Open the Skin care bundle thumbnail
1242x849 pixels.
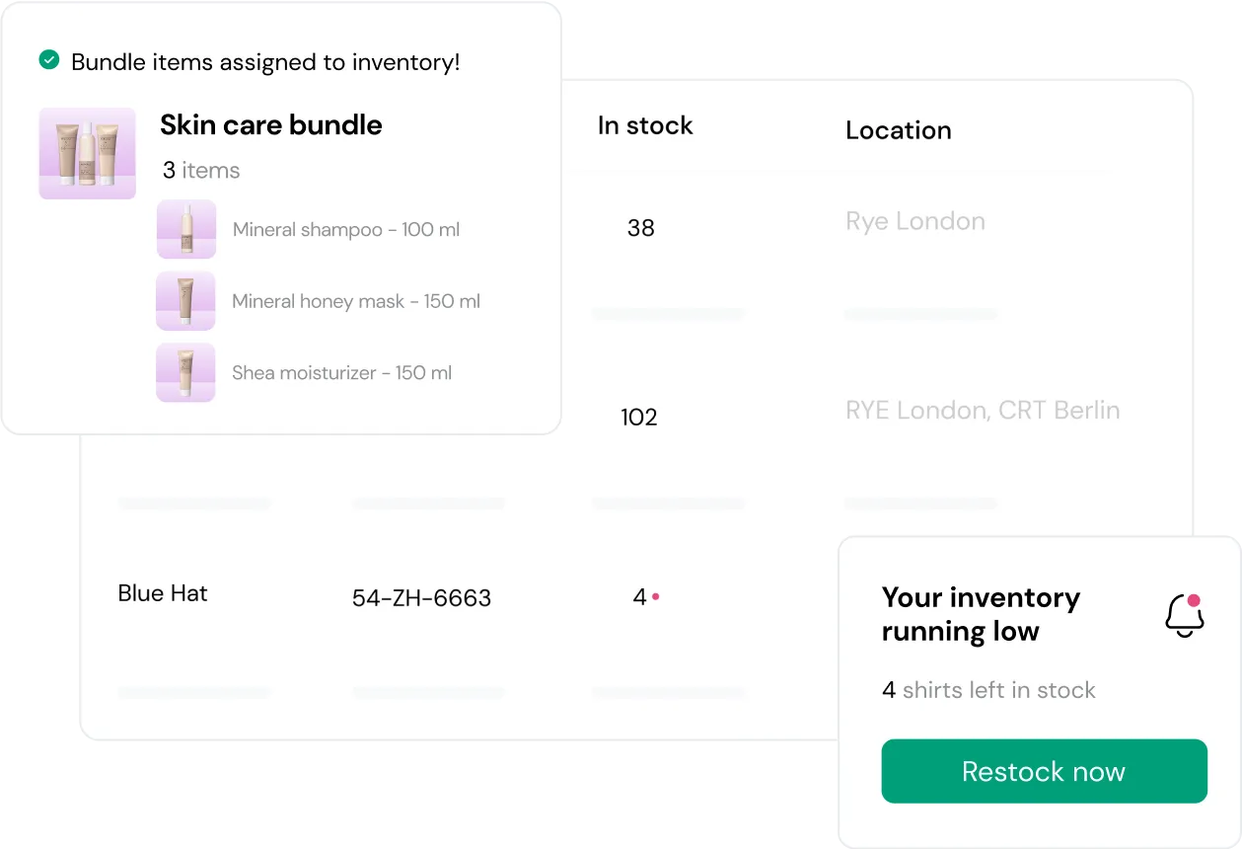click(x=88, y=154)
